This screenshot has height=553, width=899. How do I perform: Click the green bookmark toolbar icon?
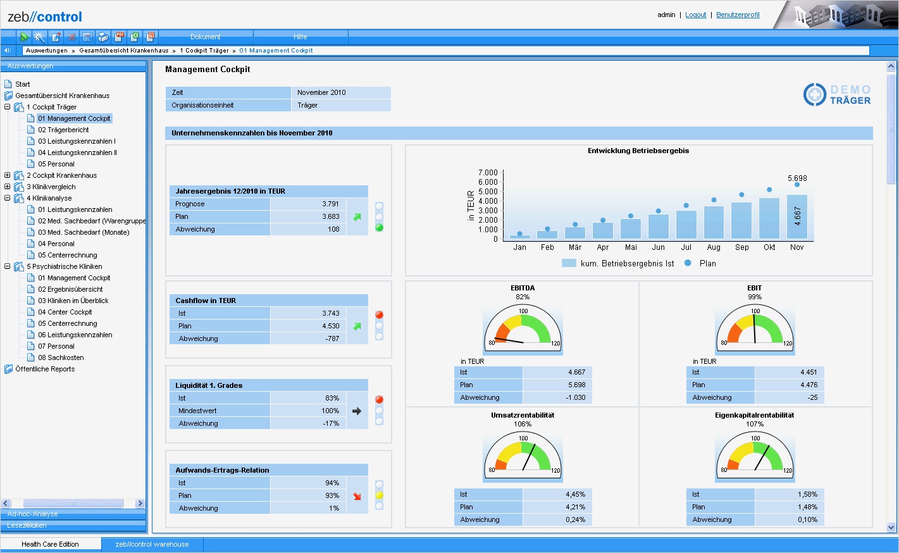[x=24, y=37]
